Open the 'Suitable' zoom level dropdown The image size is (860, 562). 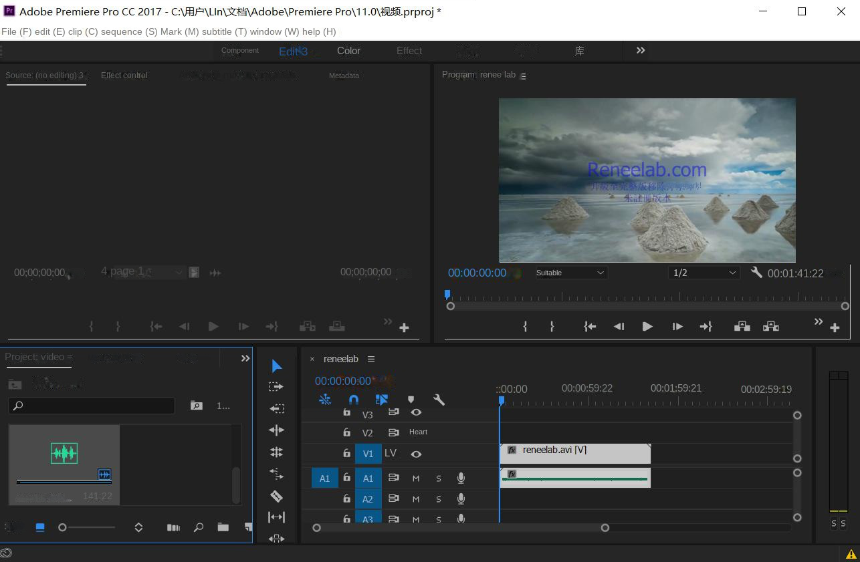pyautogui.click(x=570, y=273)
